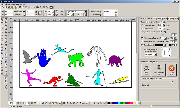Click the scissors cut icon

[x=41, y=8]
